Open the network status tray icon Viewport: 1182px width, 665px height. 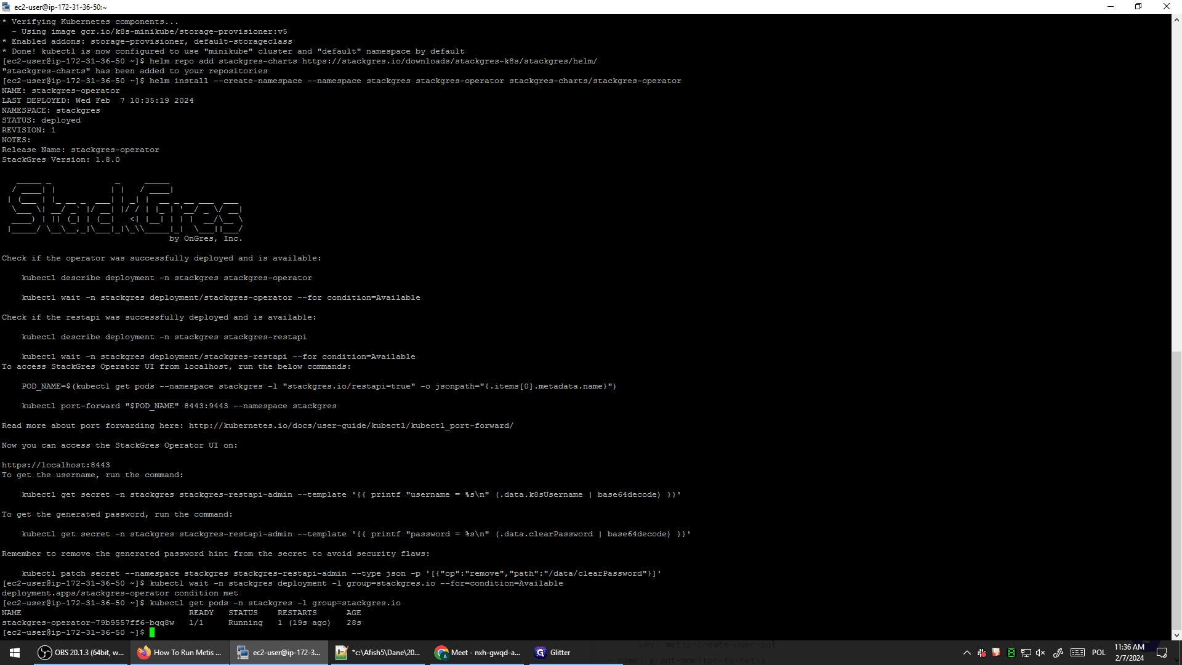[x=1026, y=653]
